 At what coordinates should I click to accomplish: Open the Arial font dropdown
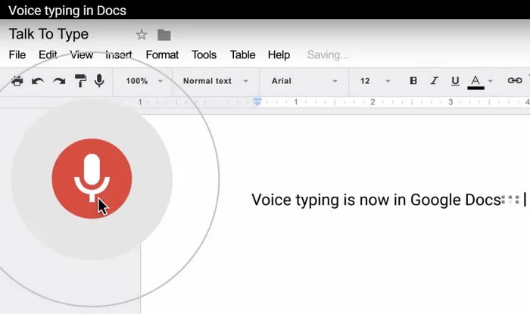(x=304, y=81)
